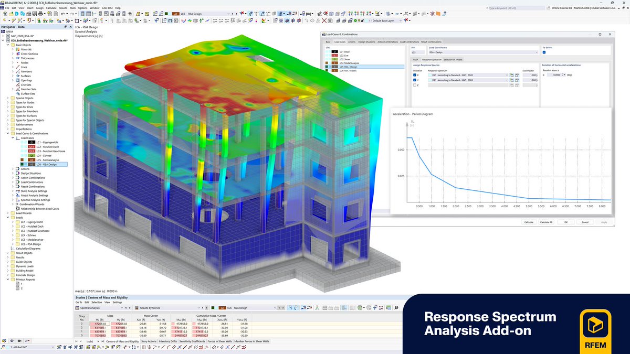The image size is (630, 354).
Task: Click the redo arrow in the main toolbar
Action: 72,14
